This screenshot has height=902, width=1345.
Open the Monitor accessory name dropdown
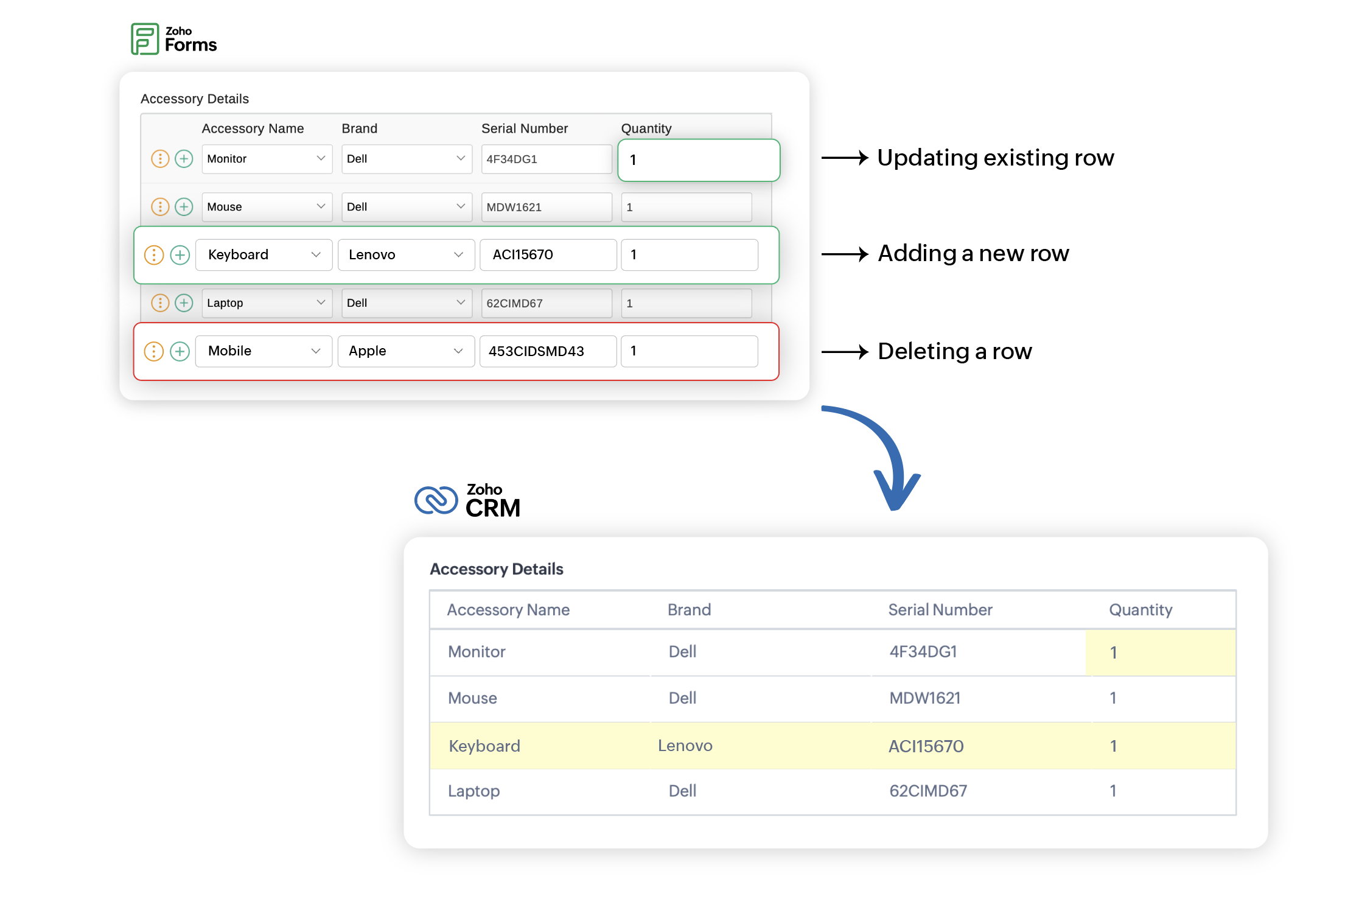point(267,159)
